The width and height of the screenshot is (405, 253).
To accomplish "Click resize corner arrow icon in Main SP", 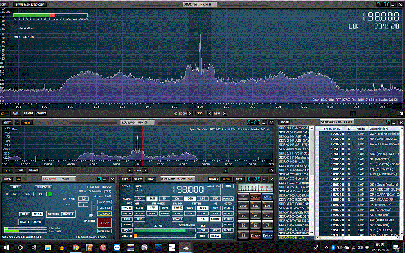I will [401, 114].
